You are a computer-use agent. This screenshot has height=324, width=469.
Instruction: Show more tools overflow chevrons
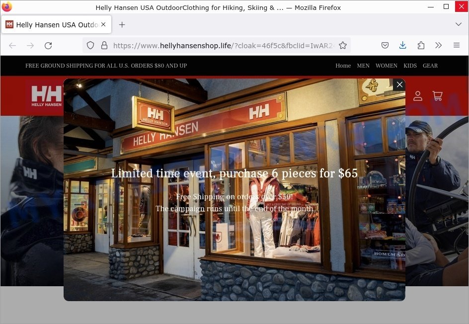point(439,46)
